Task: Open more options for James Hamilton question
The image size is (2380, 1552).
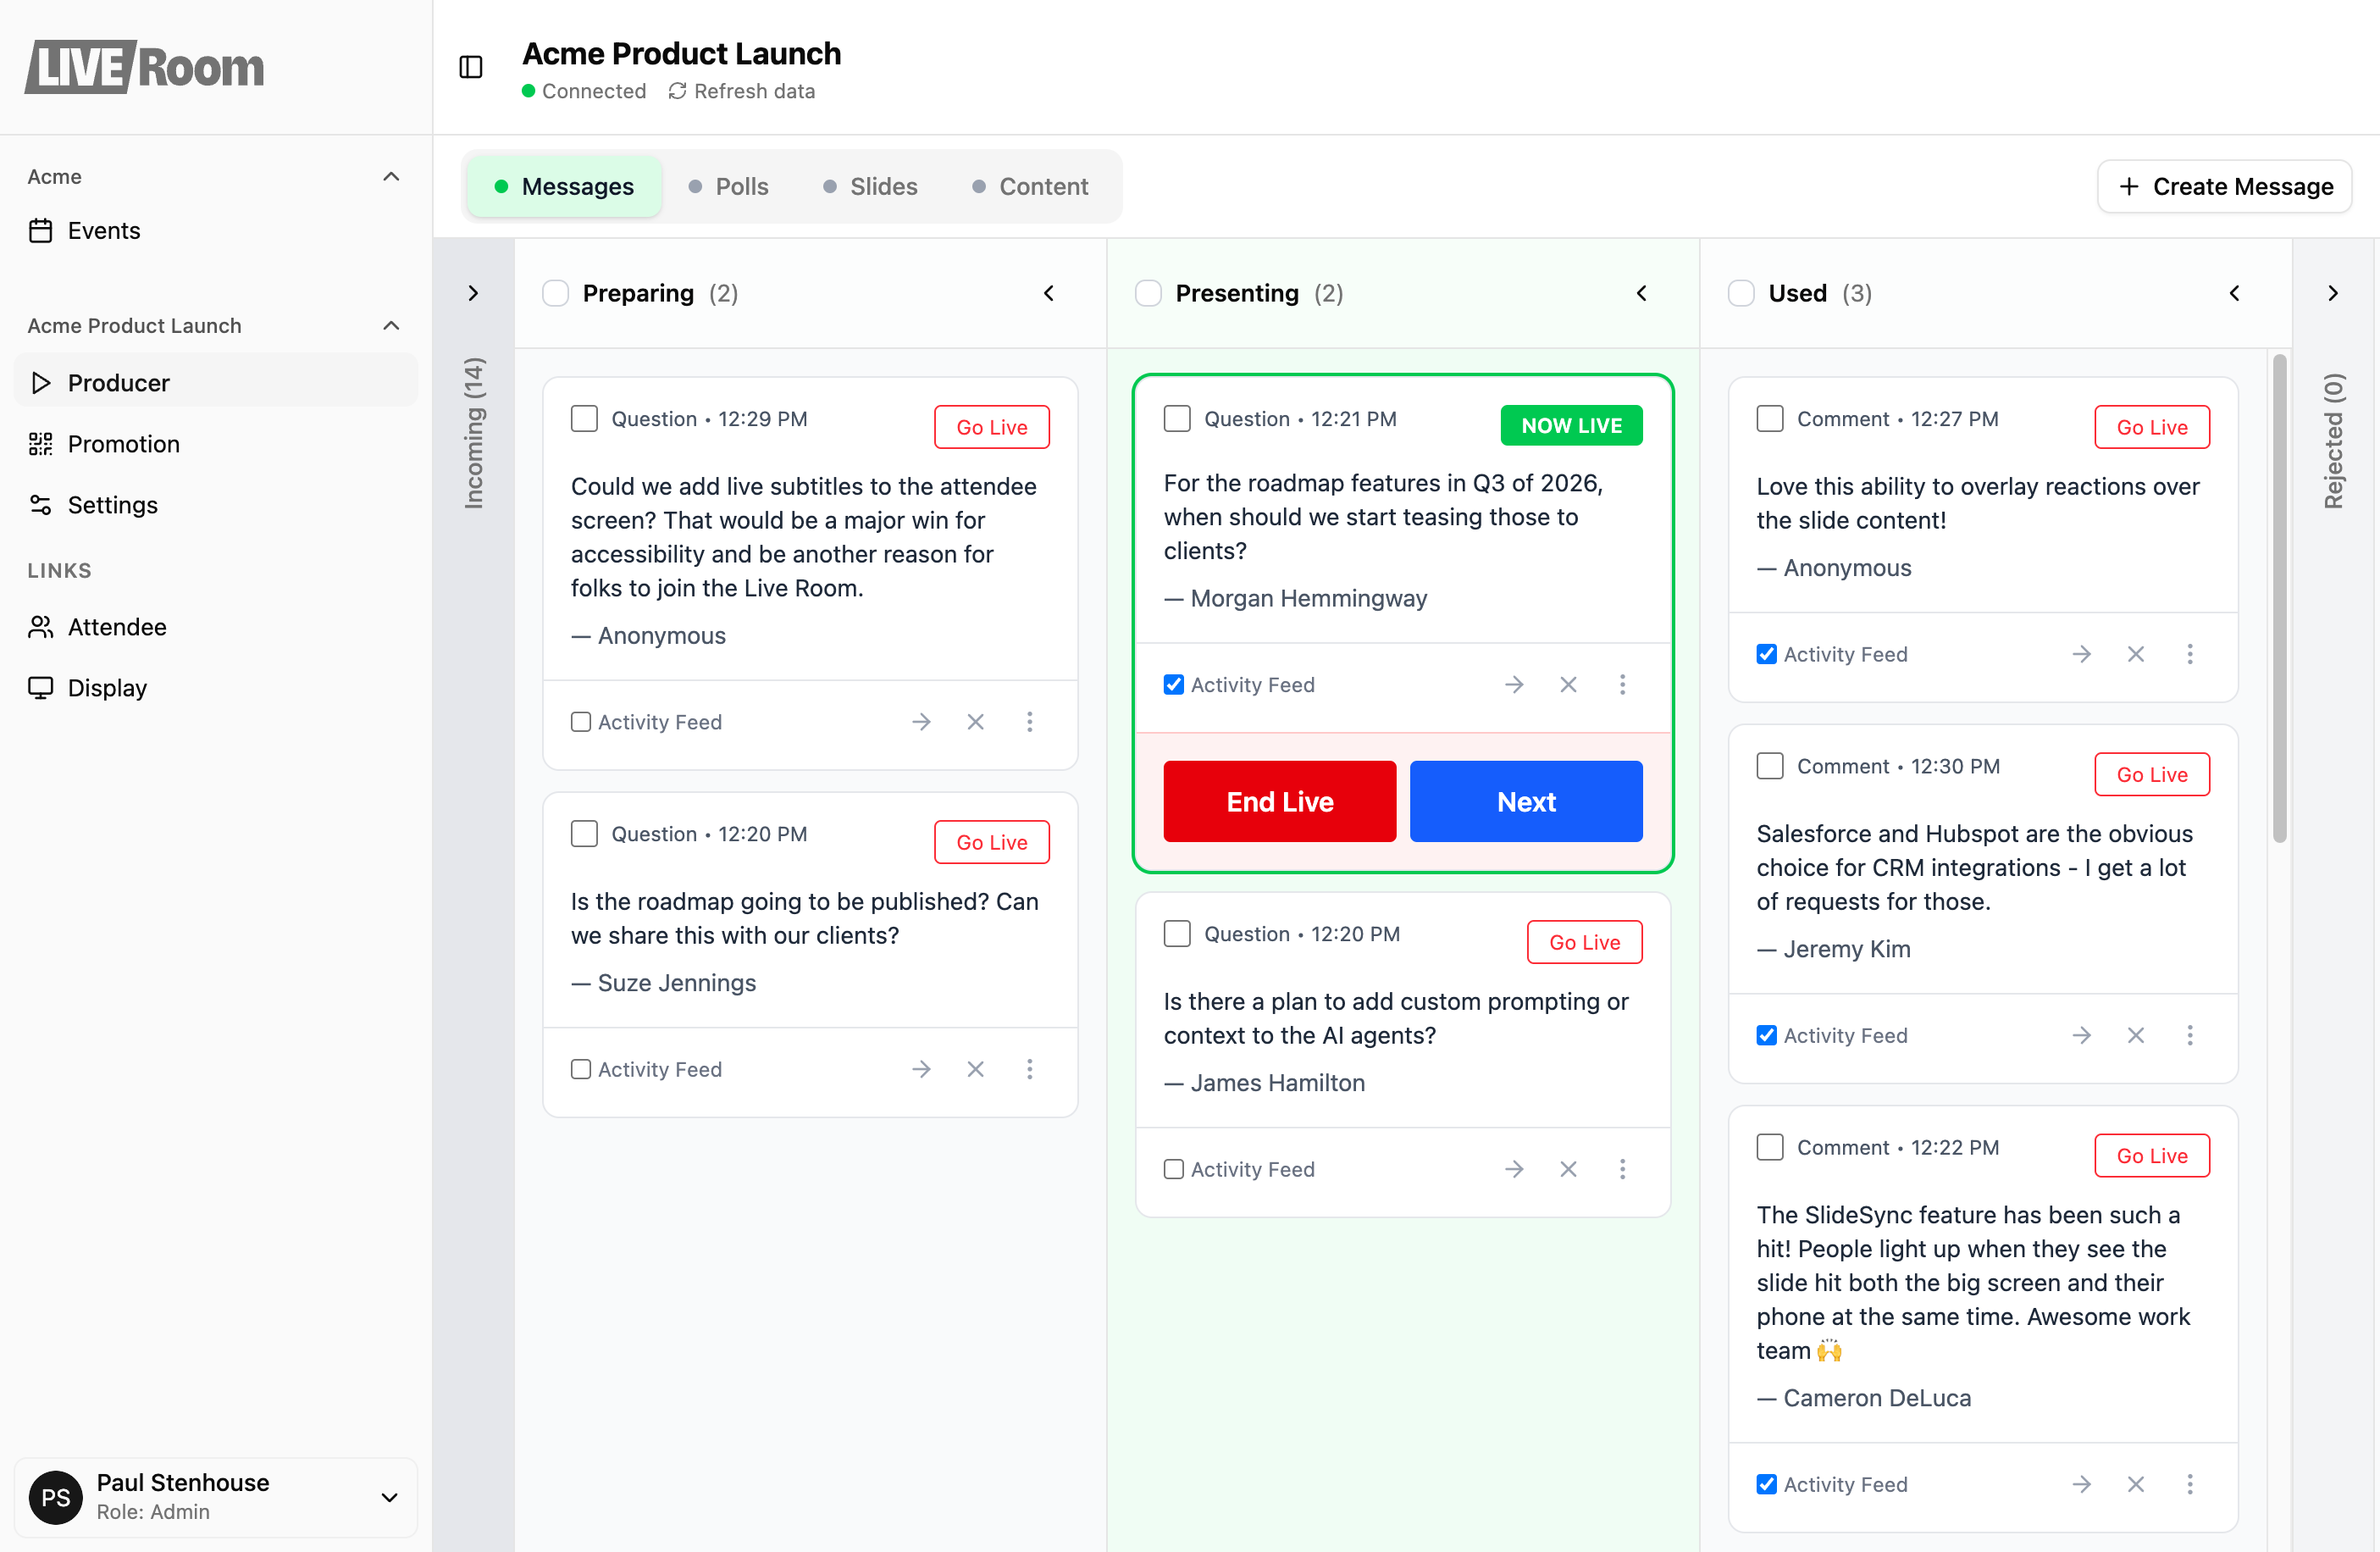Action: [x=1622, y=1169]
